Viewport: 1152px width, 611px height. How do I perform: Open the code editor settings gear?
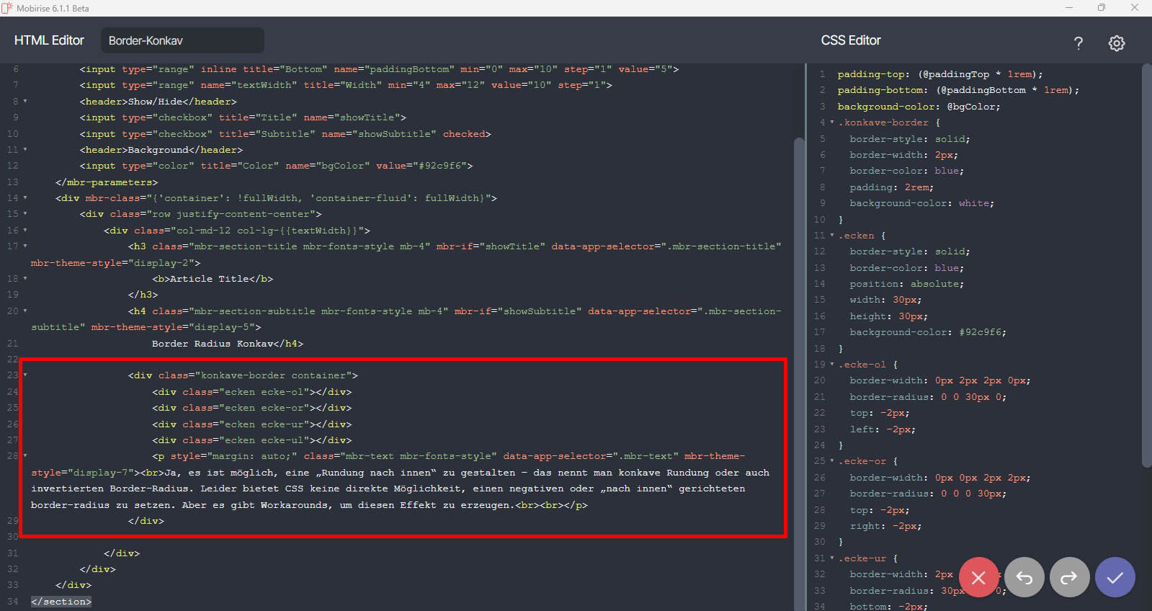(x=1116, y=43)
